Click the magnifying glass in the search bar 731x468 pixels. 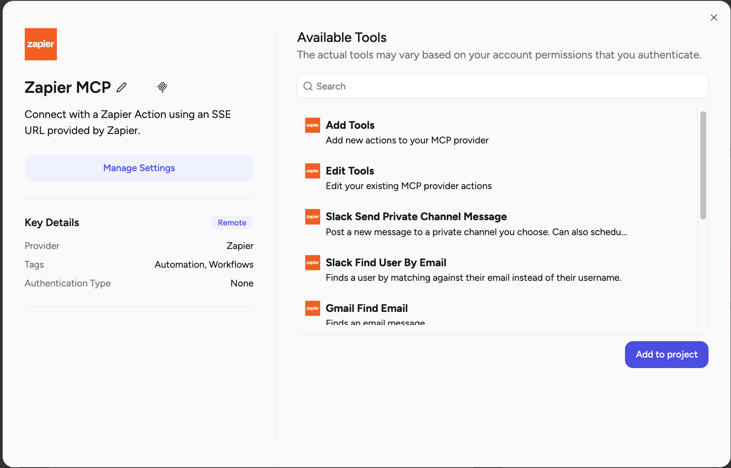tap(308, 86)
